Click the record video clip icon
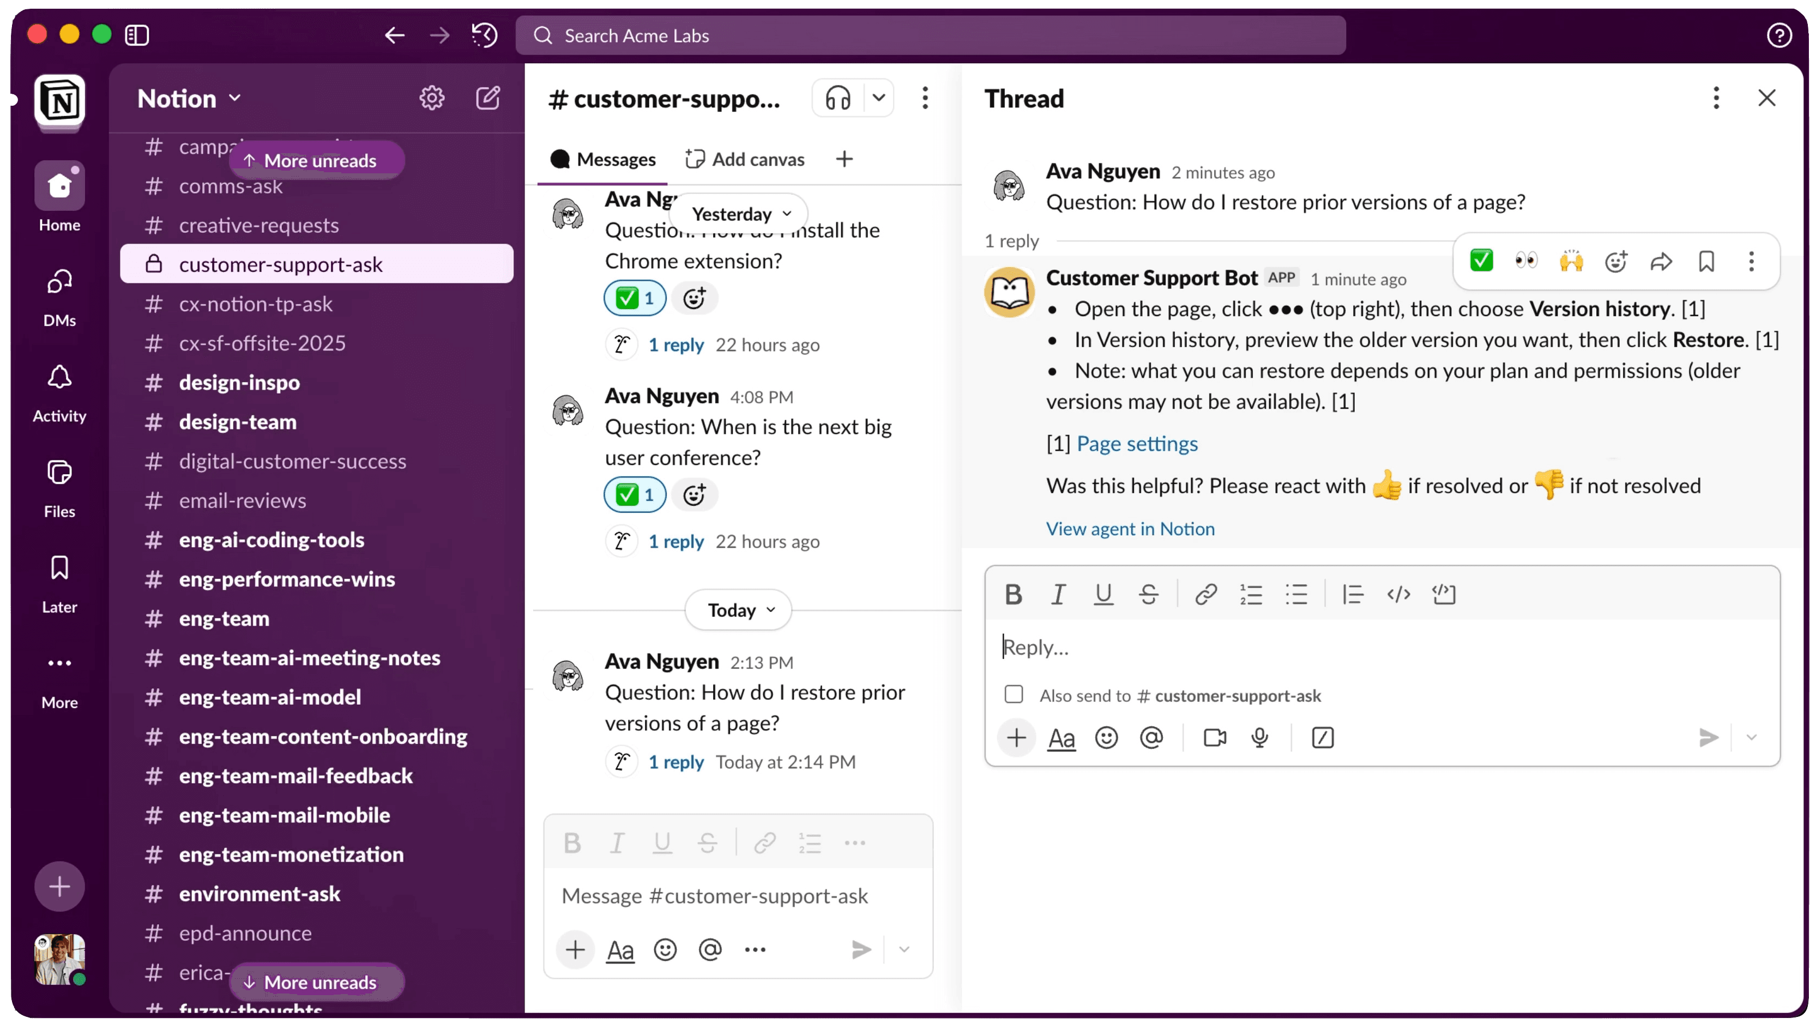Image resolution: width=1816 pixels, height=1024 pixels. coord(1215,738)
